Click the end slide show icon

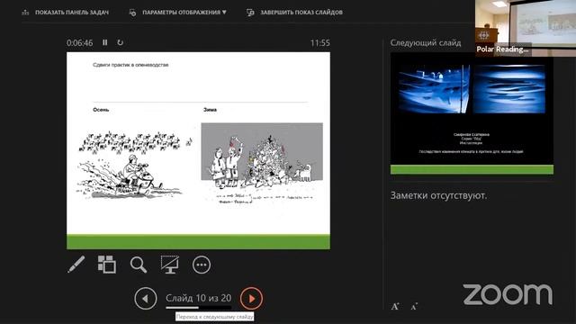tap(250, 13)
